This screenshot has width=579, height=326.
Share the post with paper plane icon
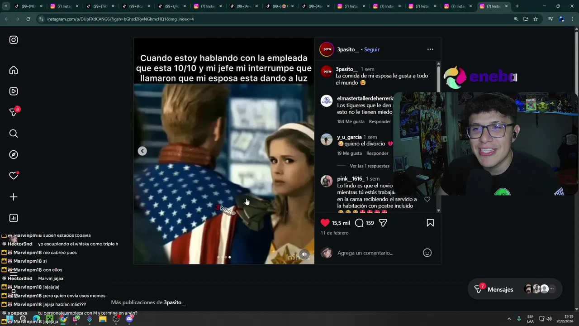383,223
